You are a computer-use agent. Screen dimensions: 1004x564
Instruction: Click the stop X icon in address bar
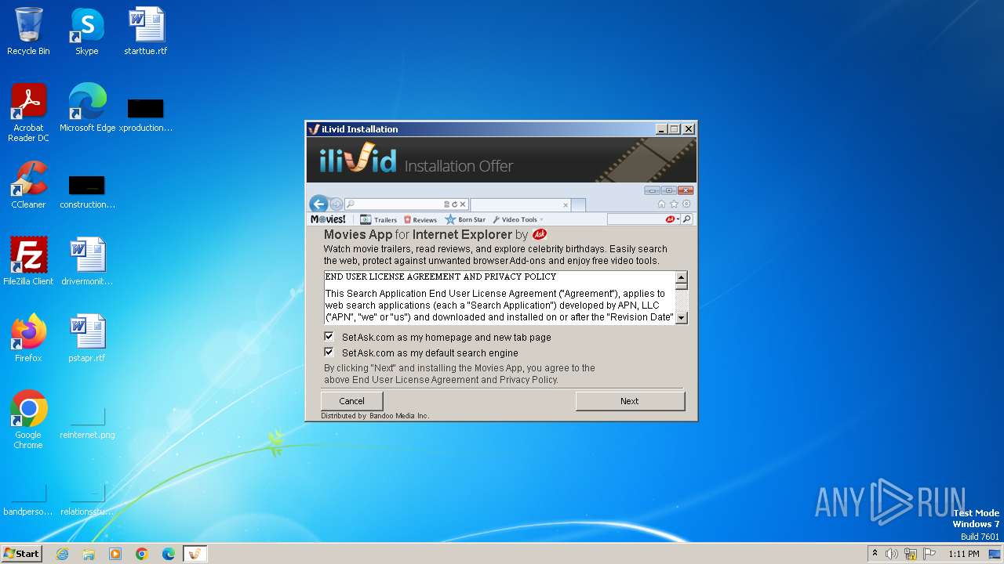tap(462, 204)
